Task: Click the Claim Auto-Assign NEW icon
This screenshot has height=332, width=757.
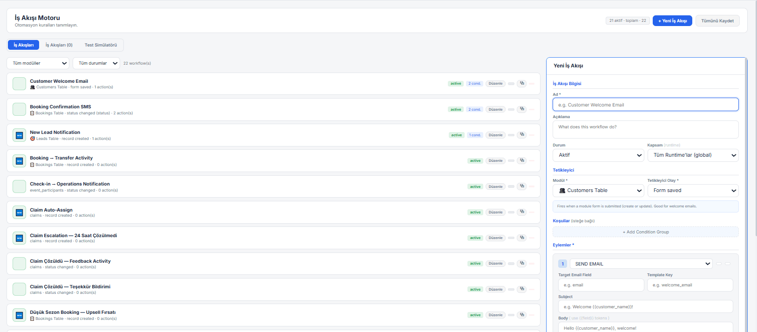Action: [x=19, y=212]
